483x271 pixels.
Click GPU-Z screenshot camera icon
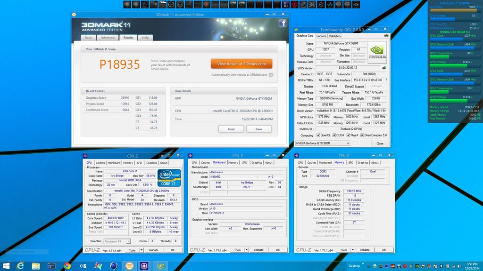(386, 36)
